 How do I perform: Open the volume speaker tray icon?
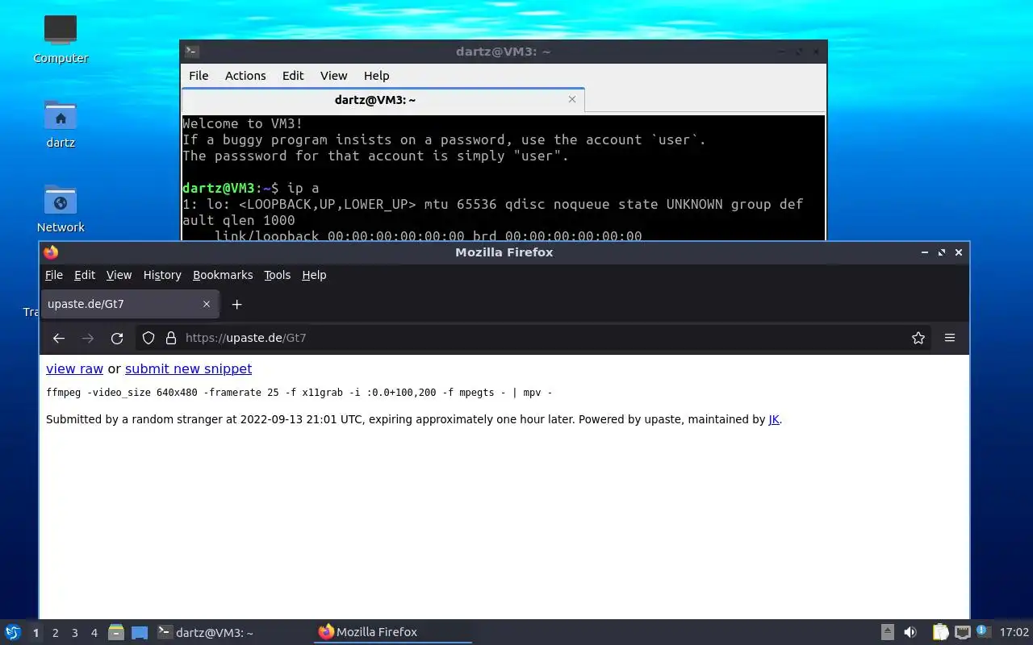tap(910, 632)
